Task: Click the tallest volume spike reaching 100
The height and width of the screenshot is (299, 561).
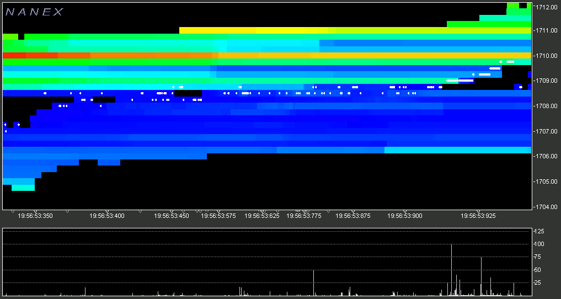Action: [x=452, y=270]
